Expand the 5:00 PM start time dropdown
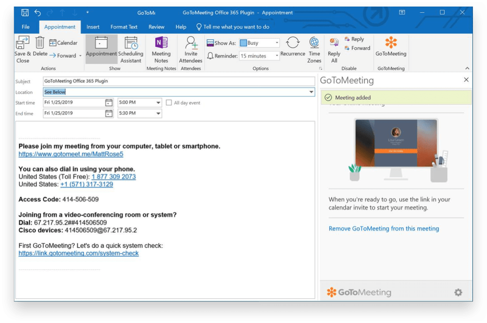Viewport: 487px width, 323px height. click(158, 103)
